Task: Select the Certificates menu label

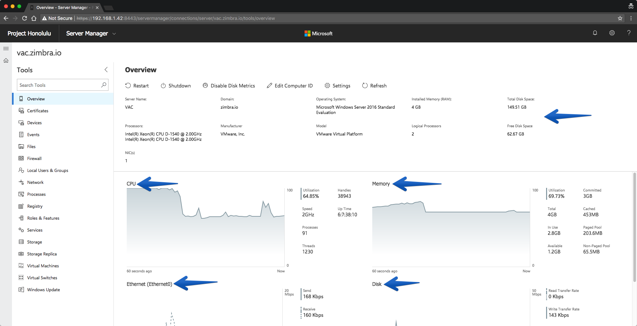Action: tap(38, 111)
